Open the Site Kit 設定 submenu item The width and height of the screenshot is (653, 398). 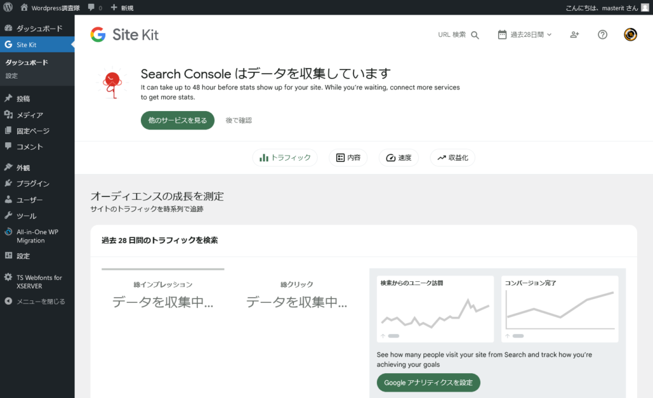tap(11, 75)
